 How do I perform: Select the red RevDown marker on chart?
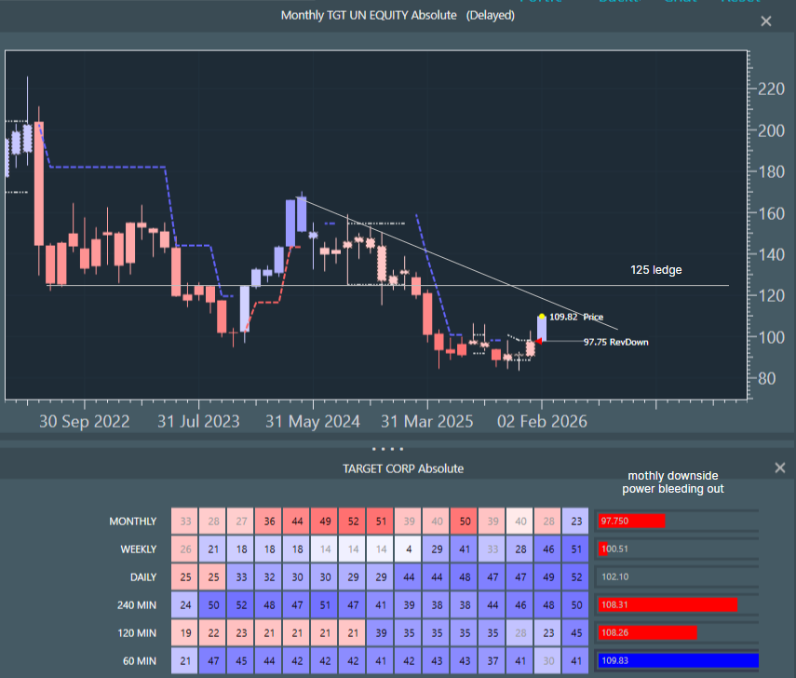click(540, 341)
